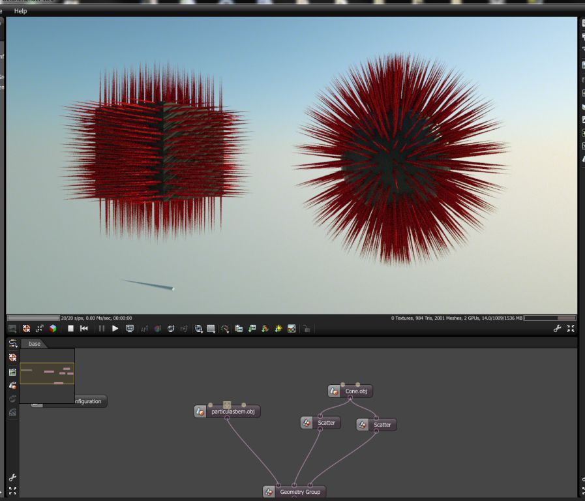The image size is (585, 501).
Task: Toggle the alpha checkerboard background
Action: (292, 329)
